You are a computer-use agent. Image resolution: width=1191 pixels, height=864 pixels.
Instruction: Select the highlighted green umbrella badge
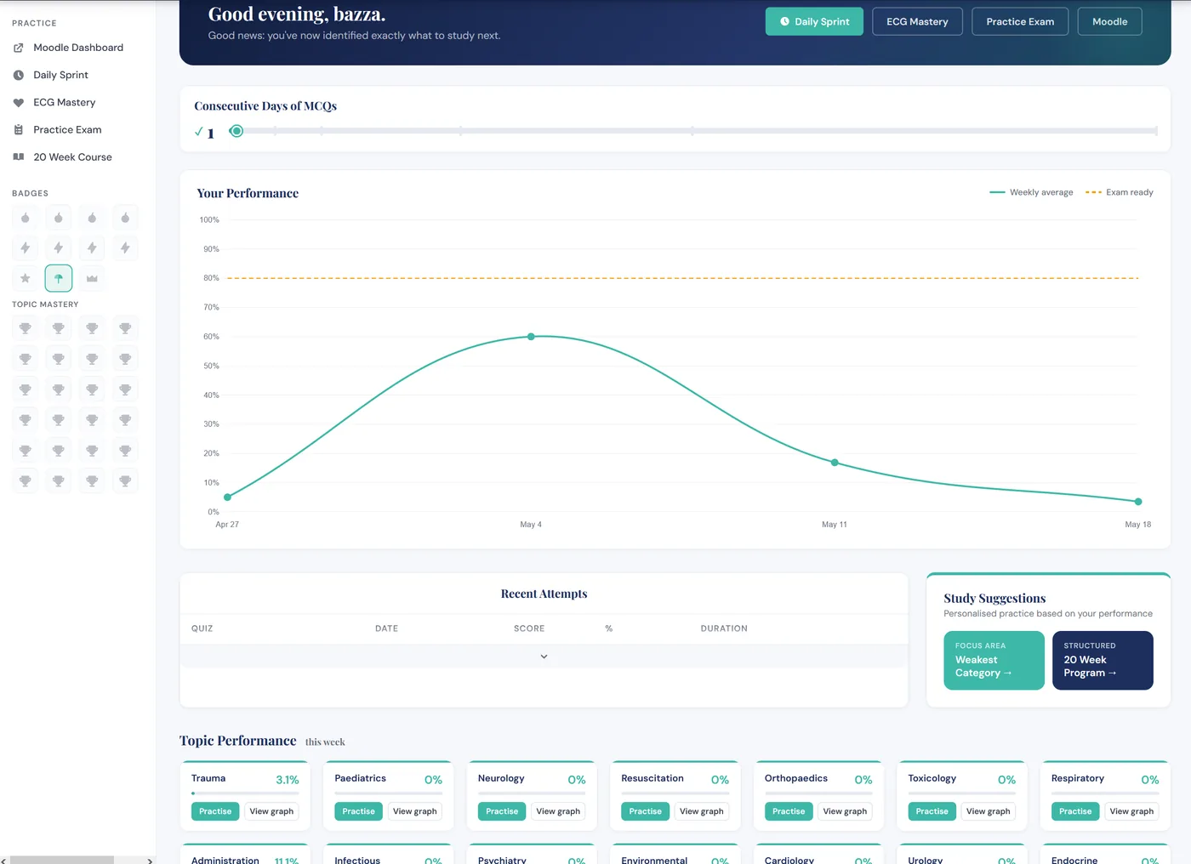59,278
